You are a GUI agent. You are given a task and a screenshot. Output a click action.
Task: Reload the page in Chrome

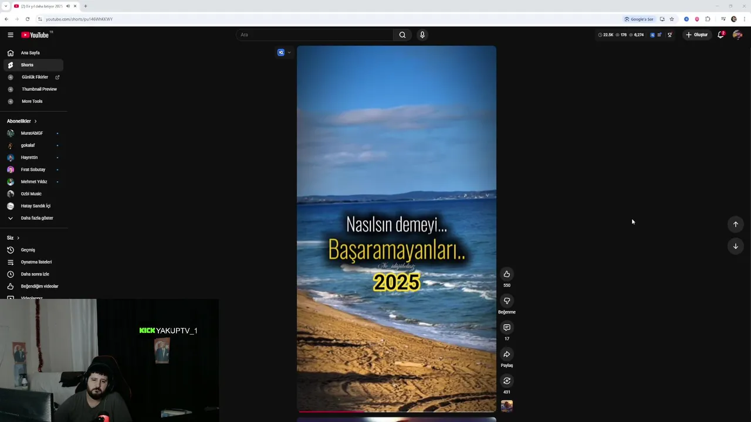pos(28,19)
